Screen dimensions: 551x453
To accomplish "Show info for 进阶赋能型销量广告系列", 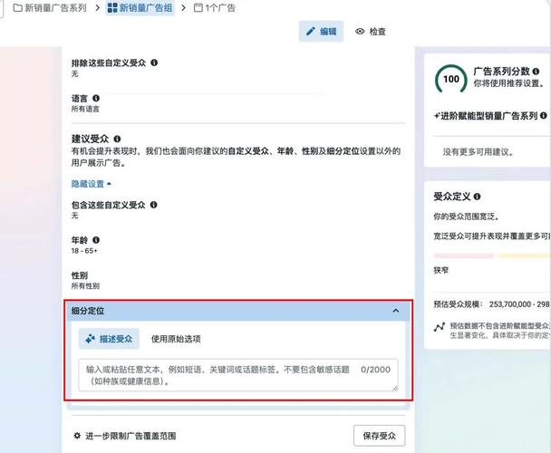I will click(543, 115).
